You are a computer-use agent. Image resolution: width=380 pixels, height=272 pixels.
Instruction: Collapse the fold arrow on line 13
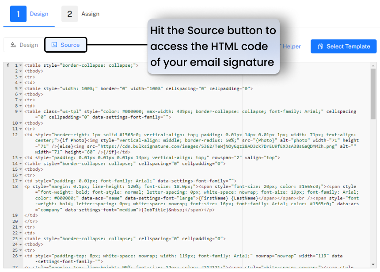click(21, 158)
